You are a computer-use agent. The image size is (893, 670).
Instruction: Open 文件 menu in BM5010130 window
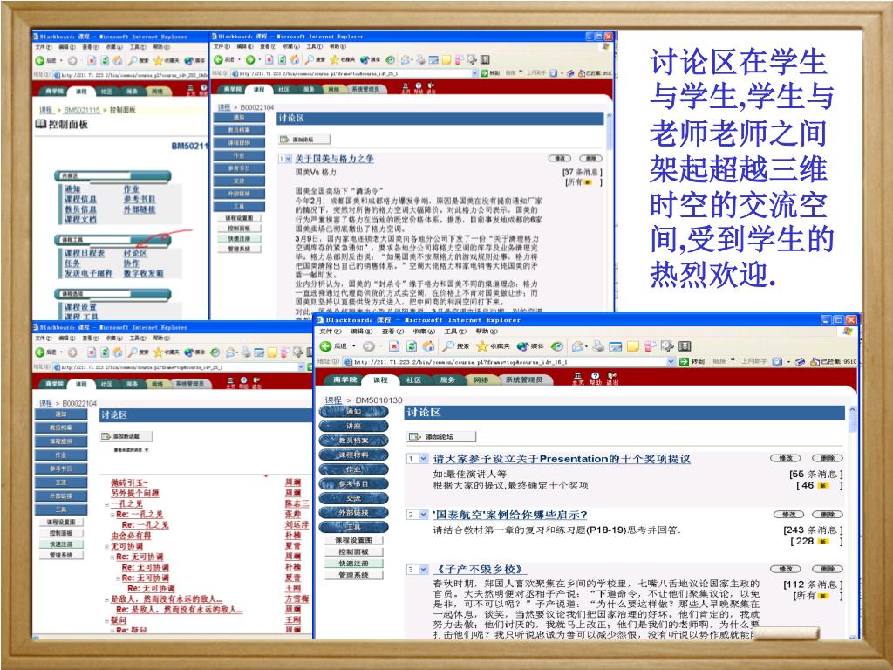click(330, 331)
